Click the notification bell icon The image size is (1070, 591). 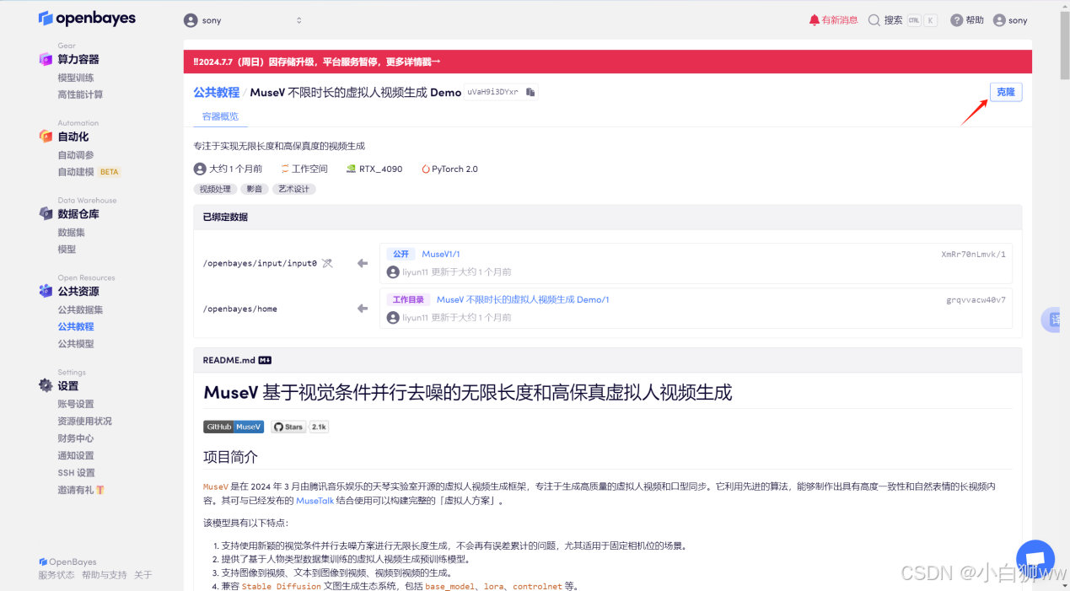point(814,20)
